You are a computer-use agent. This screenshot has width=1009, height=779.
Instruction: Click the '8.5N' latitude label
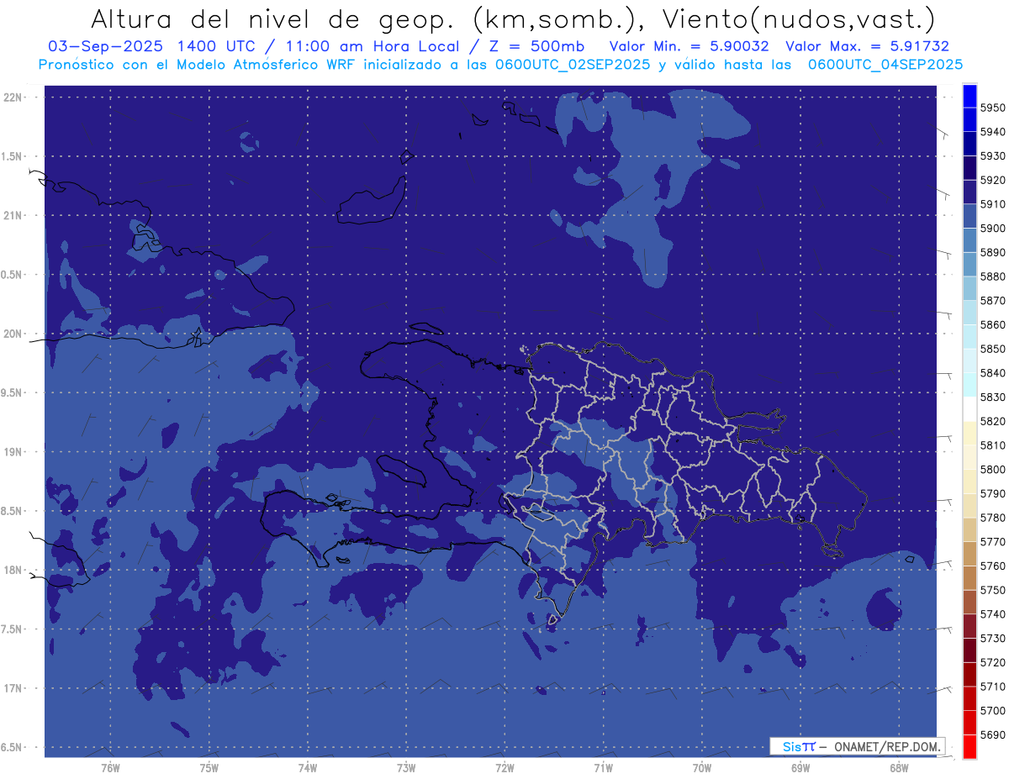click(13, 511)
